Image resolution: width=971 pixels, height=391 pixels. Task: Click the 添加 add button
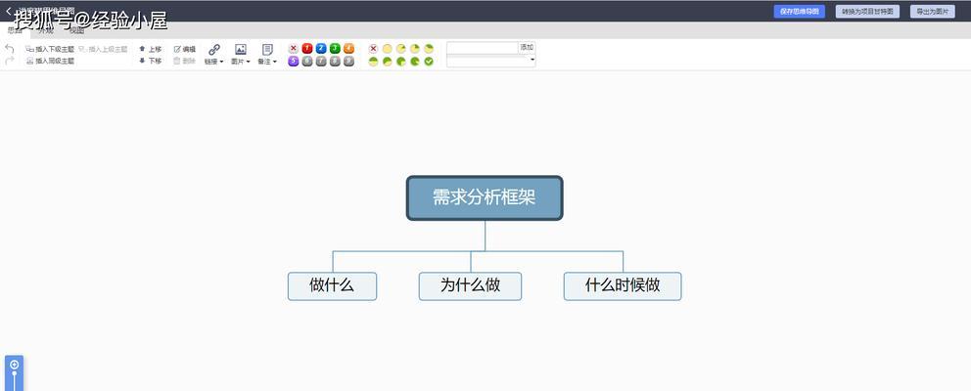click(x=527, y=47)
